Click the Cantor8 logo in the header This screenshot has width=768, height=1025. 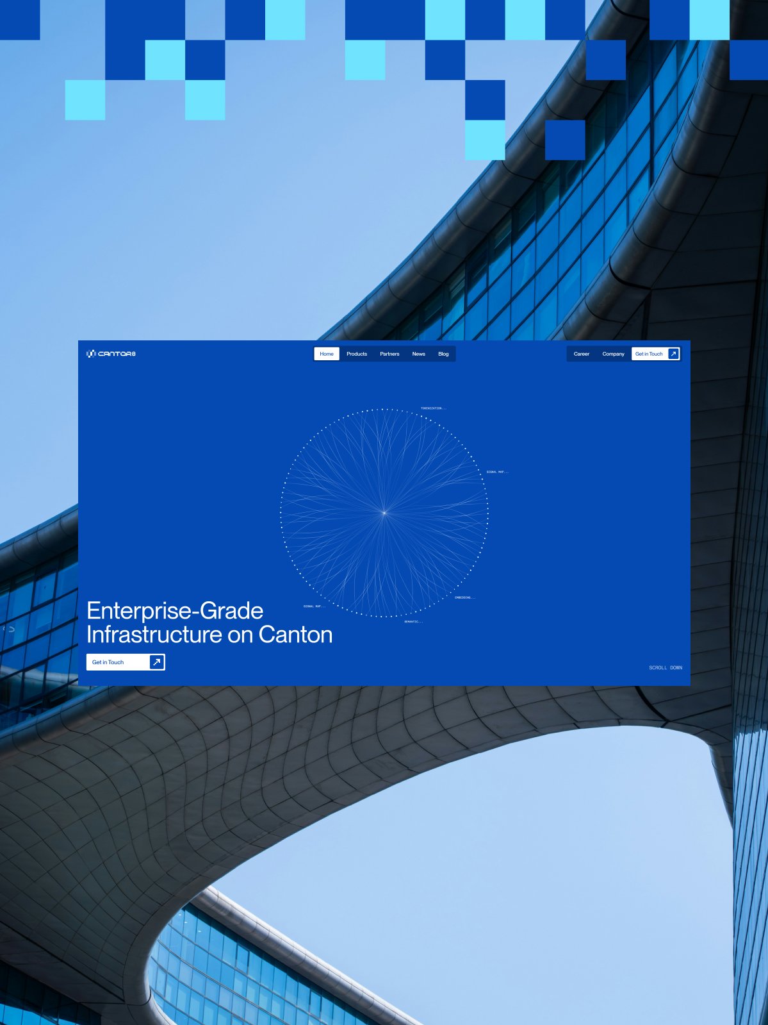tap(111, 354)
